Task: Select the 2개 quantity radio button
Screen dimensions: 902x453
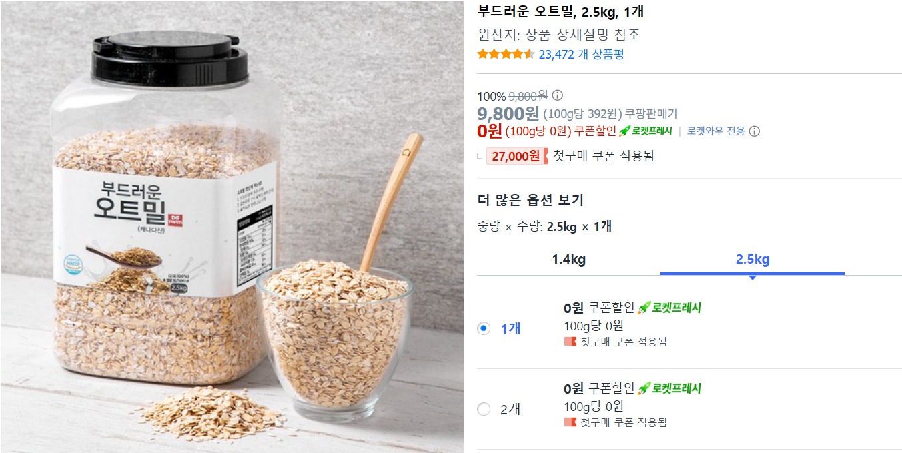Action: [x=484, y=409]
